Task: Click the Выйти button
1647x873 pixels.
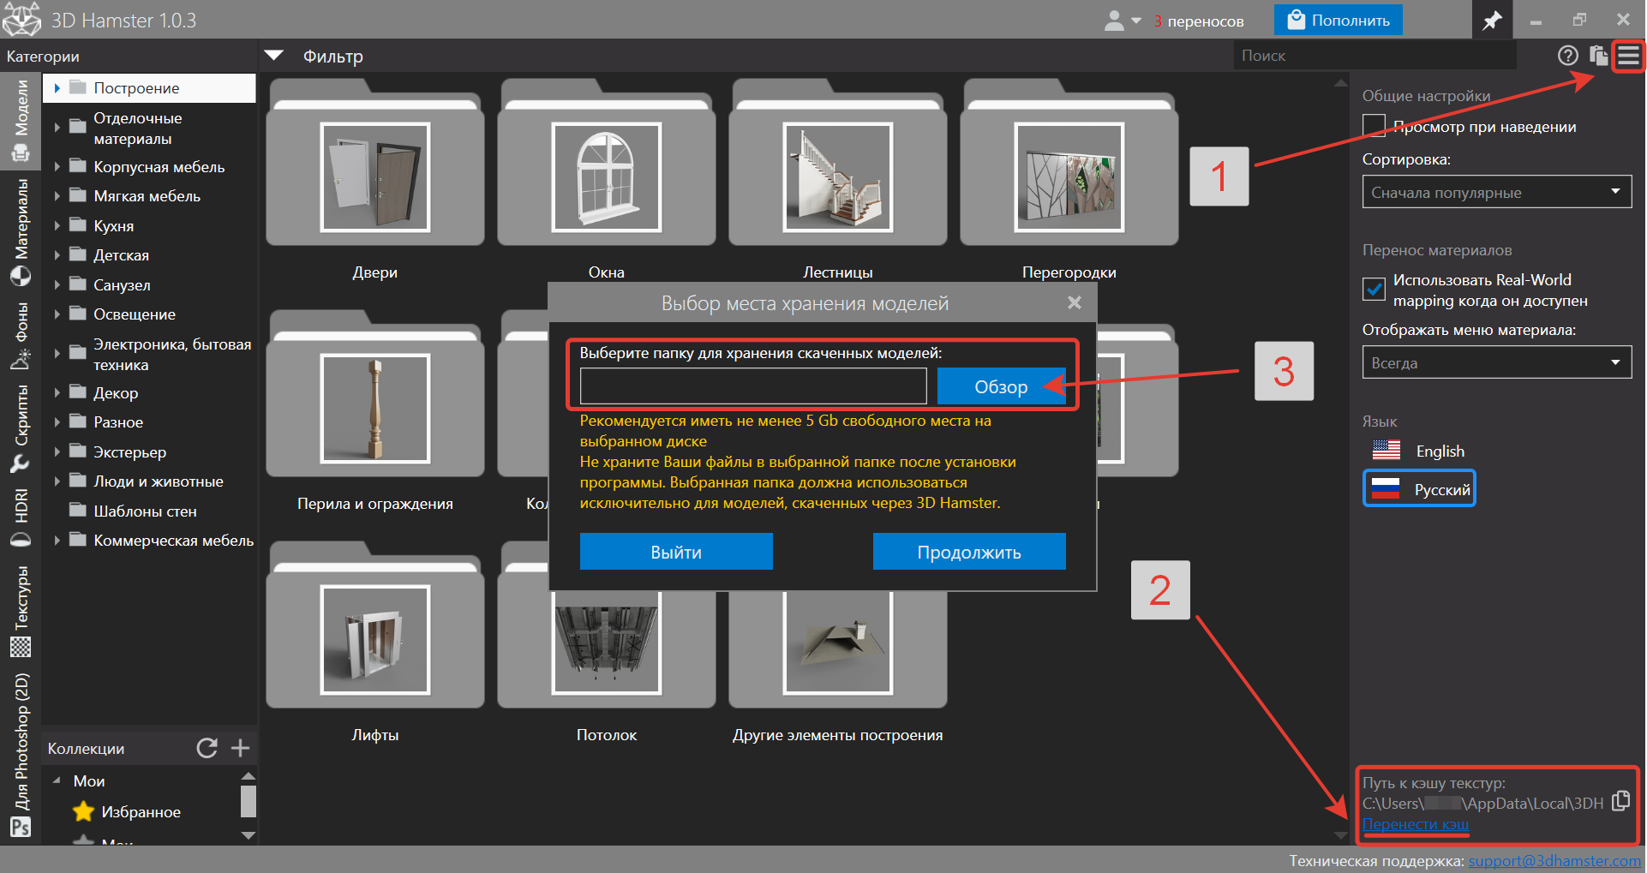Action: coord(676,552)
